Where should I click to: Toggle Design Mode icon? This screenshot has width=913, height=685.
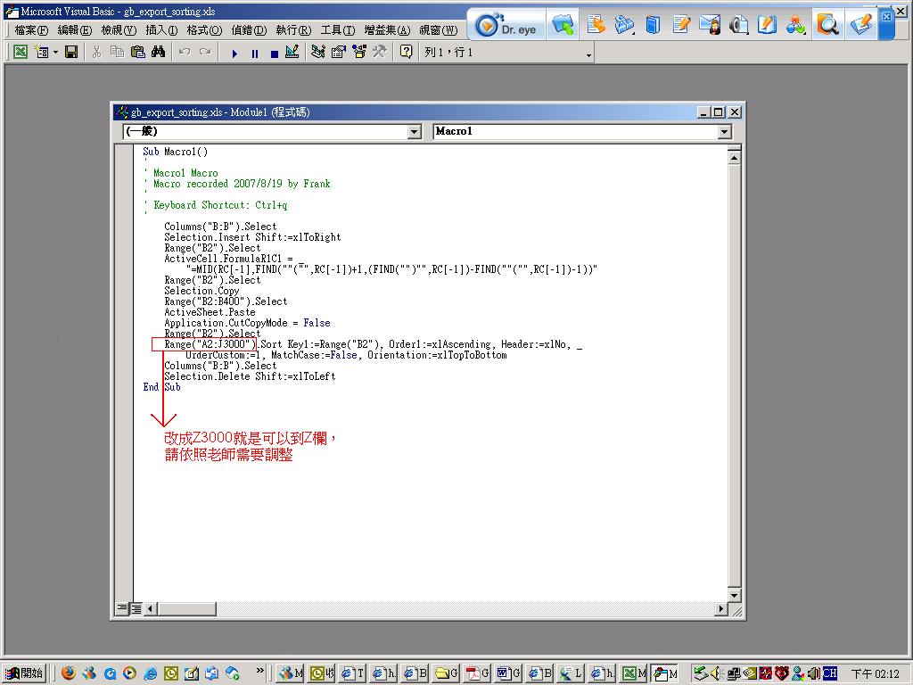click(x=292, y=53)
